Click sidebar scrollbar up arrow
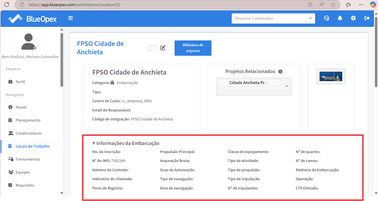The image size is (378, 201). click(x=62, y=29)
